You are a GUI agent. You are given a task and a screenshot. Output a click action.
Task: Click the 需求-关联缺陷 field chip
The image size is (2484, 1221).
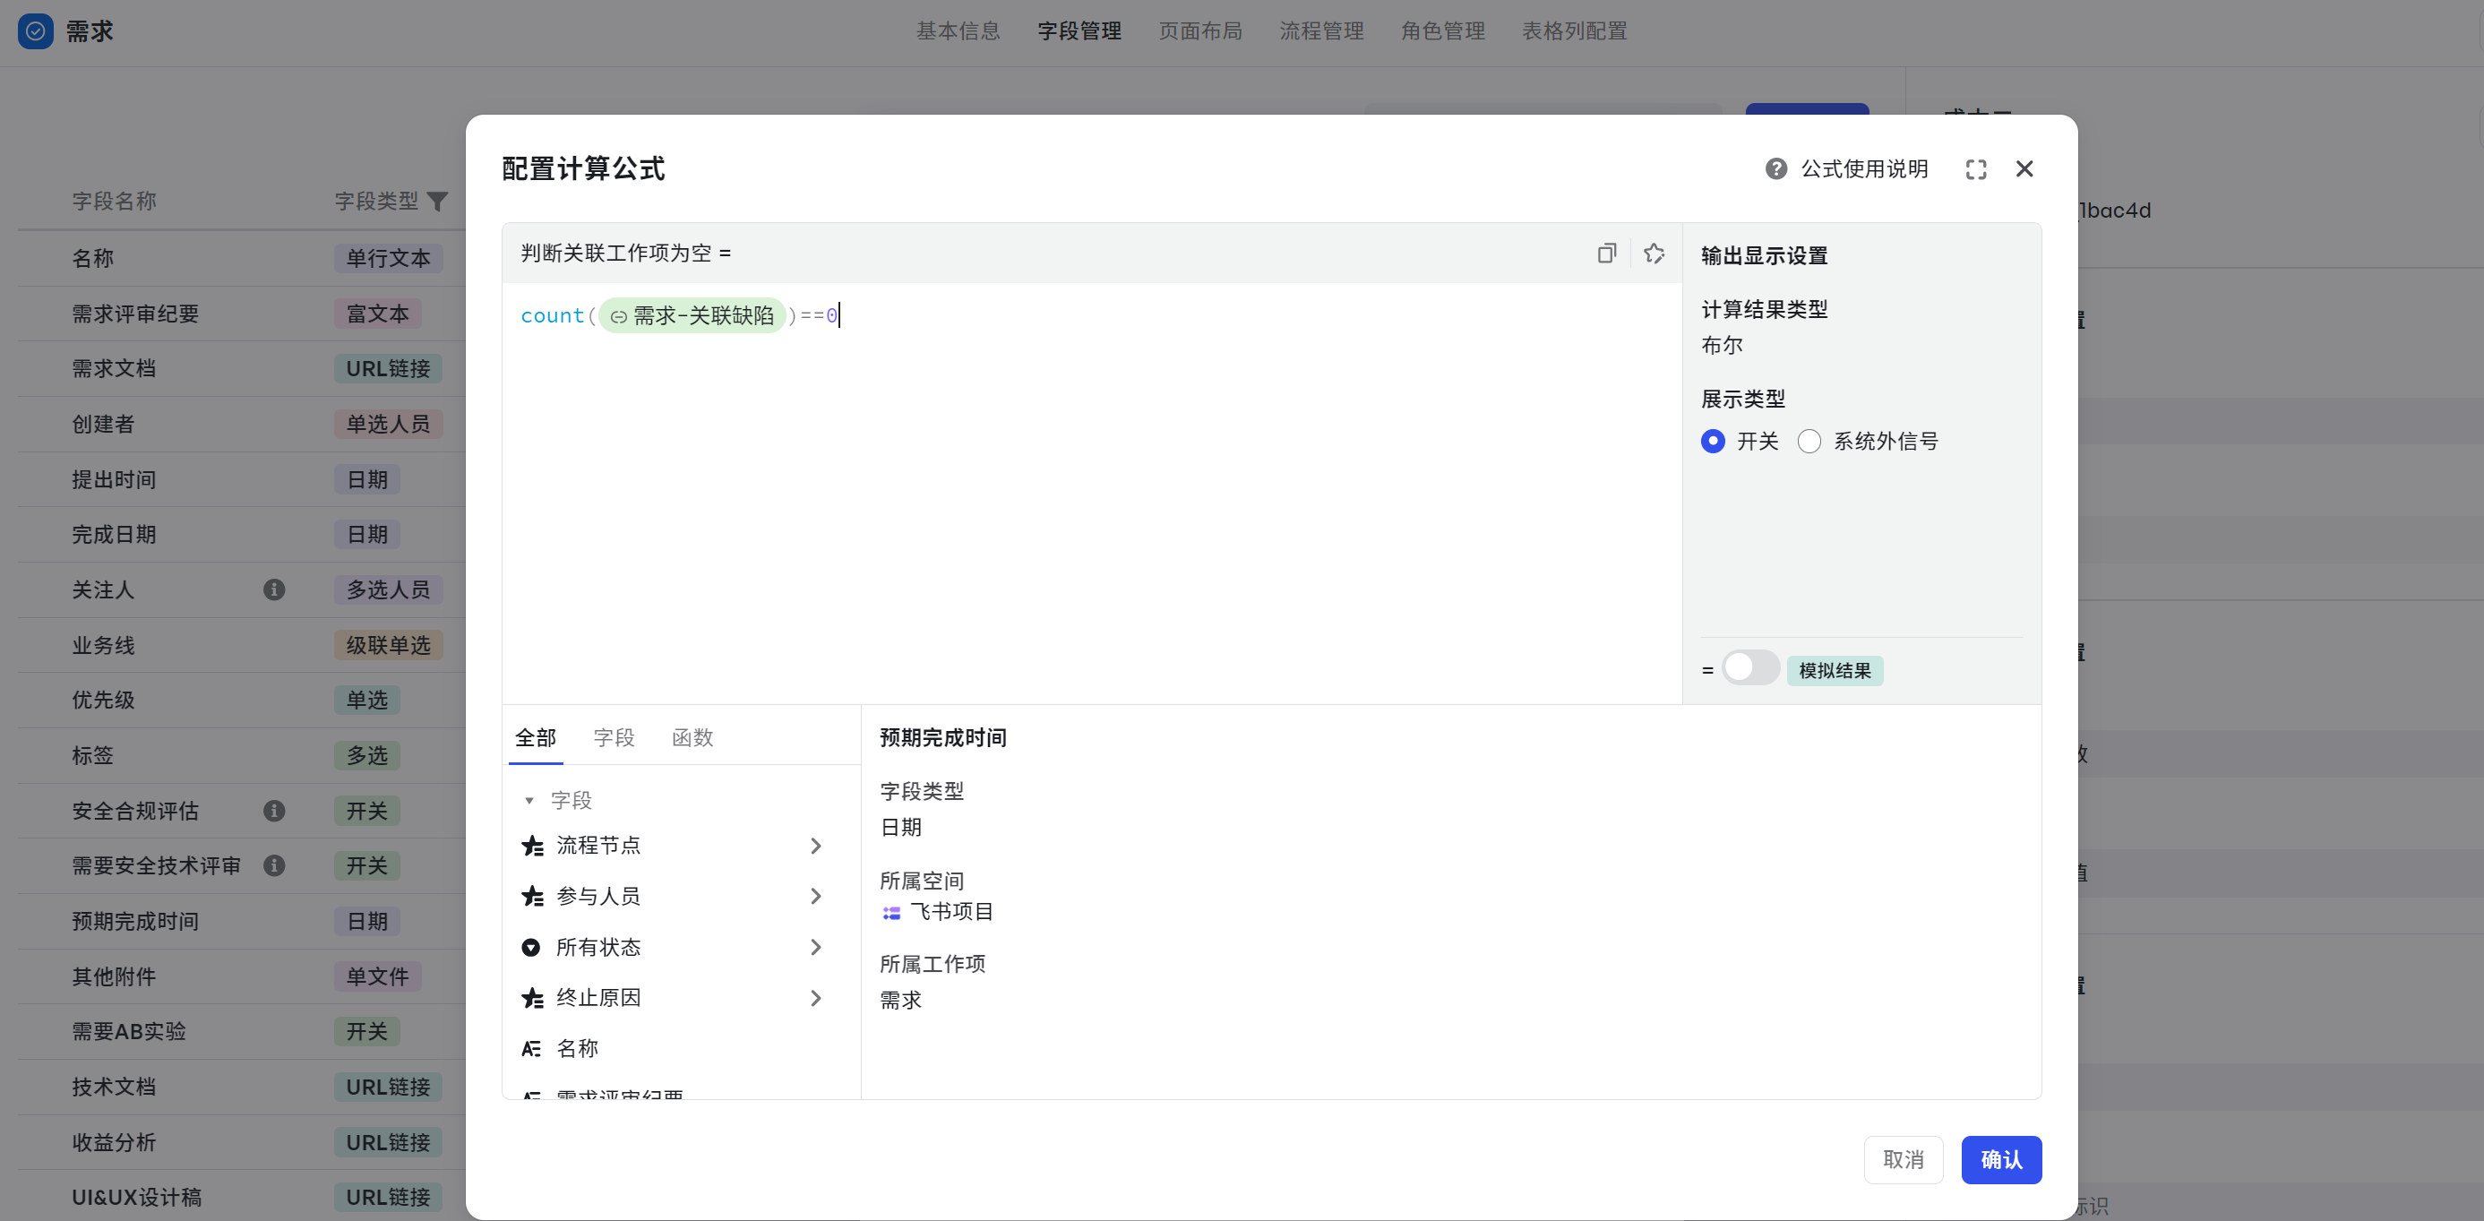tap(692, 315)
